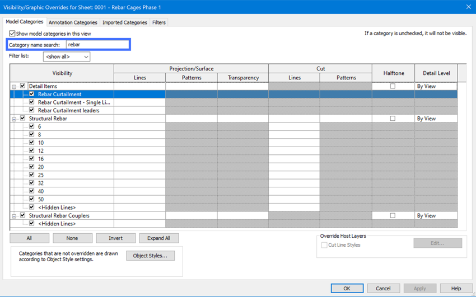This screenshot has height=297, width=476.
Task: Toggle rebar size 50 checkbox
Action: click(x=31, y=199)
